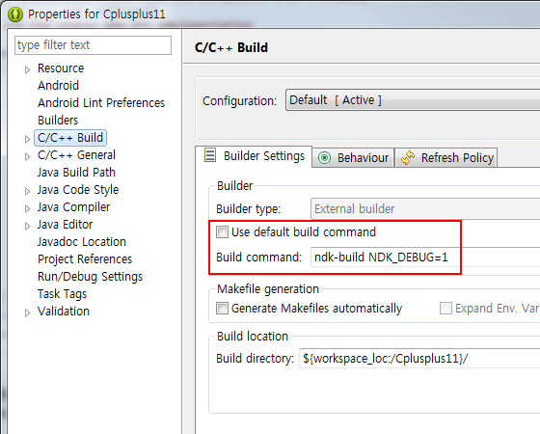The image size is (540, 434).
Task: Click the Builder Settings tab icon
Action: coord(210,155)
